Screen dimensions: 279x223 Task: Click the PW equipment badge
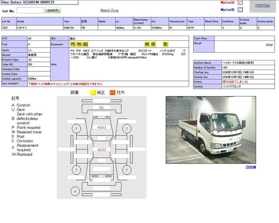(x=79, y=44)
